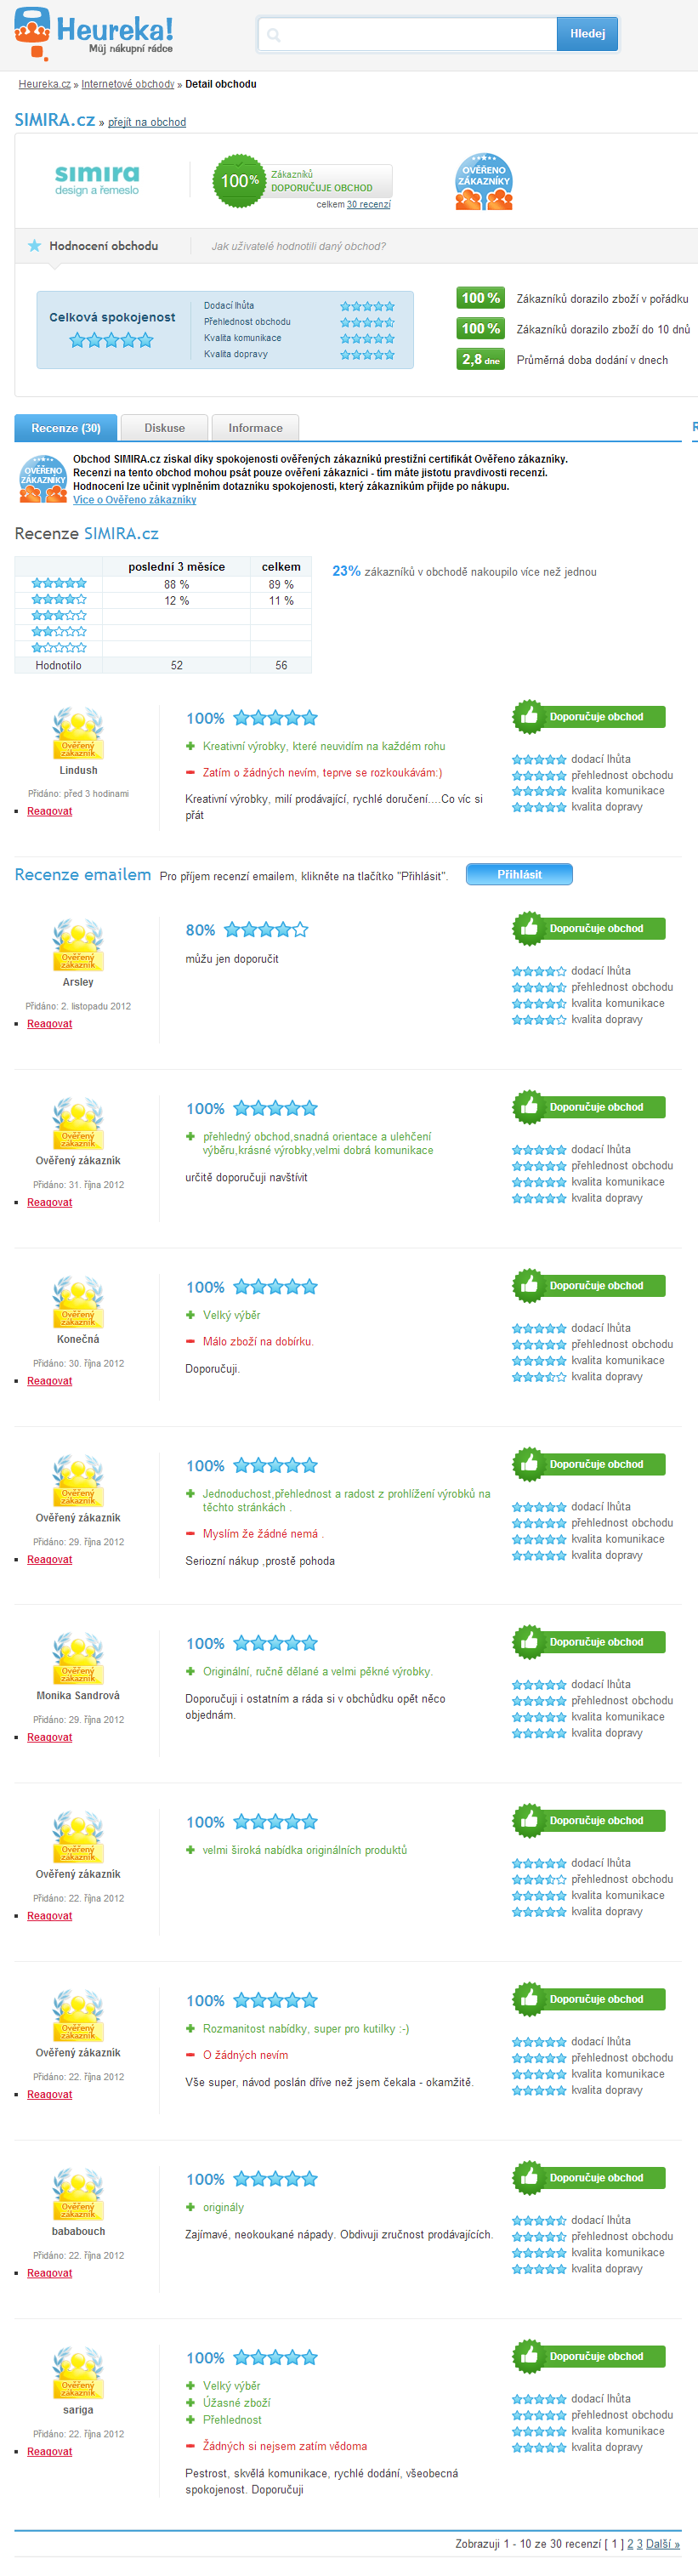The image size is (698, 2576).
Task: Click the Heureka! logo icon
Action: pyautogui.click(x=32, y=34)
